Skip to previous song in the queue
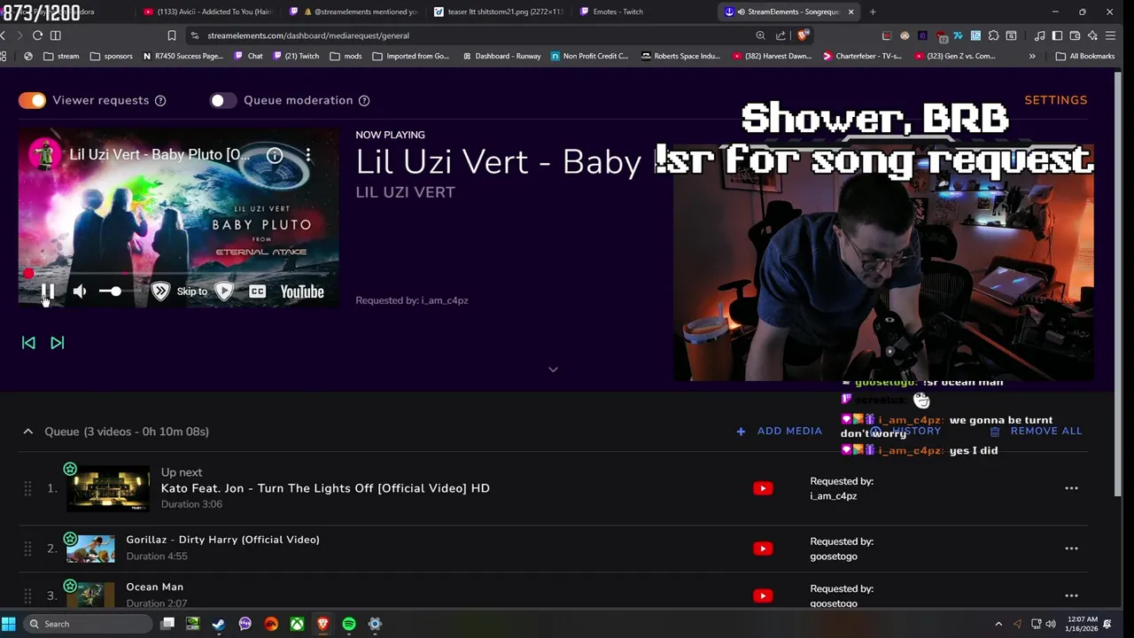Image resolution: width=1134 pixels, height=638 pixels. tap(28, 343)
